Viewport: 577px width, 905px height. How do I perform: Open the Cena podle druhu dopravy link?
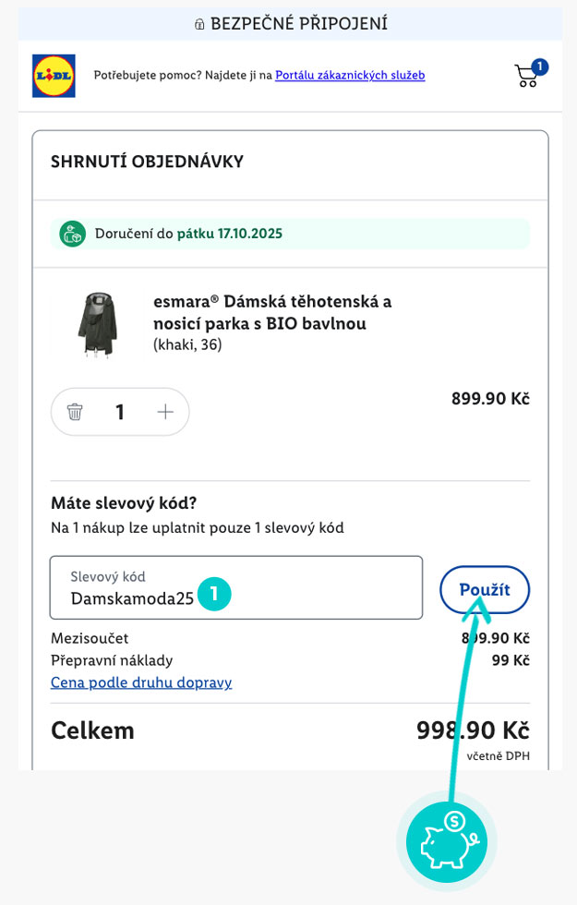141,682
